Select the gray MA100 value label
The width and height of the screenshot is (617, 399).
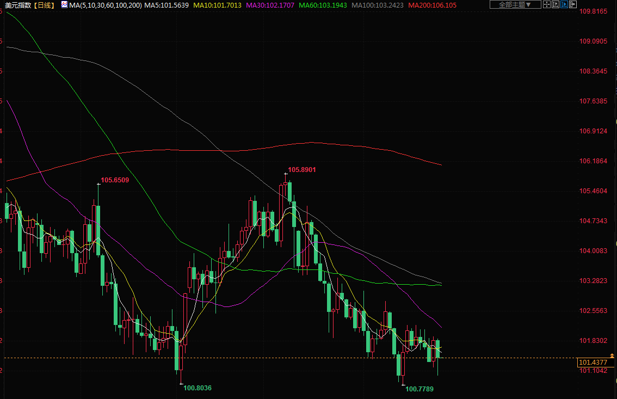click(x=379, y=5)
